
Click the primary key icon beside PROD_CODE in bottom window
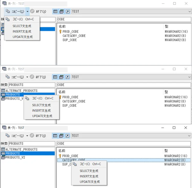coord(60,156)
